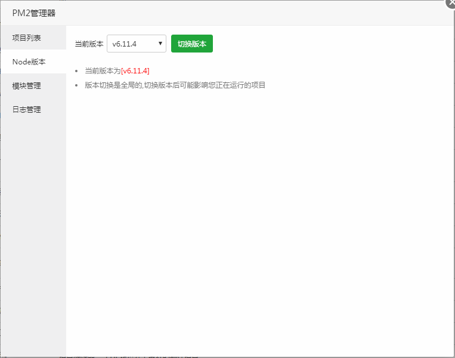Click the 当前版本 label beside the dropdown

click(x=89, y=44)
